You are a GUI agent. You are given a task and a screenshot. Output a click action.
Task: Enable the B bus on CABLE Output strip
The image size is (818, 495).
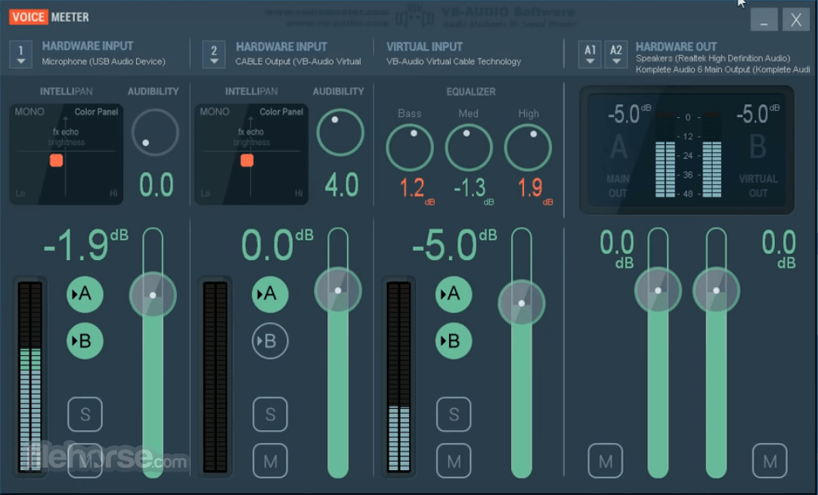click(270, 341)
